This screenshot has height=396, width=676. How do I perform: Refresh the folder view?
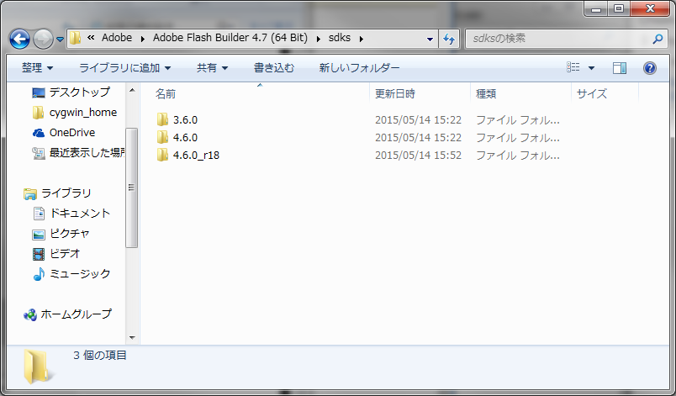tap(449, 39)
